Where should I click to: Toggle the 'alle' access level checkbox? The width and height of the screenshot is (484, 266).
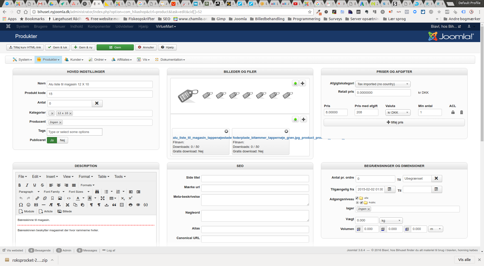pos(357,198)
